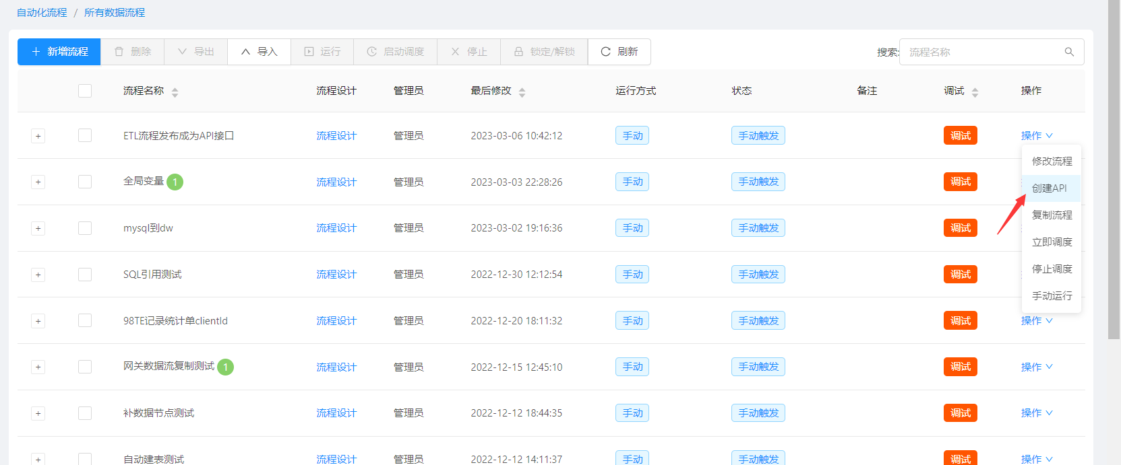
Task: Click the 导入 toolbar button
Action: [x=259, y=52]
